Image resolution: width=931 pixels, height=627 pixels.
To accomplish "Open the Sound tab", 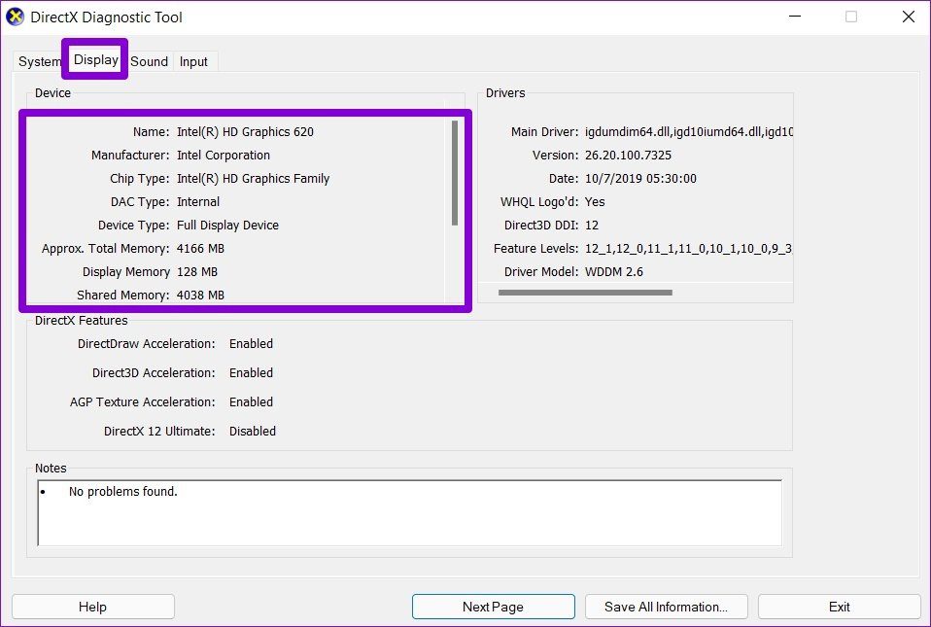I will [149, 61].
